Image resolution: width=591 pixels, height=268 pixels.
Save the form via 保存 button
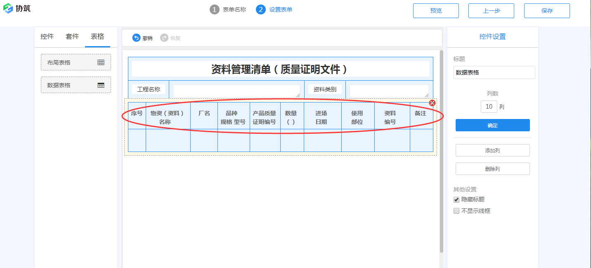547,10
